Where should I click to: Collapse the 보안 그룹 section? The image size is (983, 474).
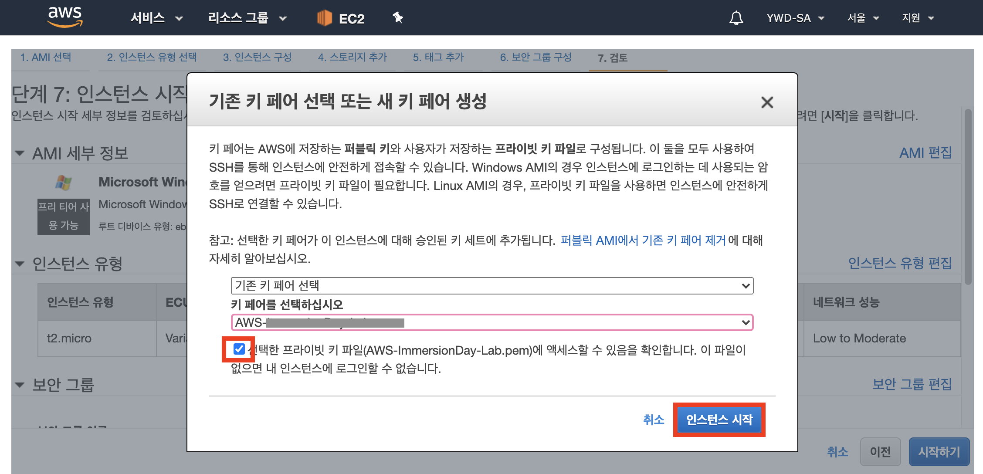tap(20, 385)
